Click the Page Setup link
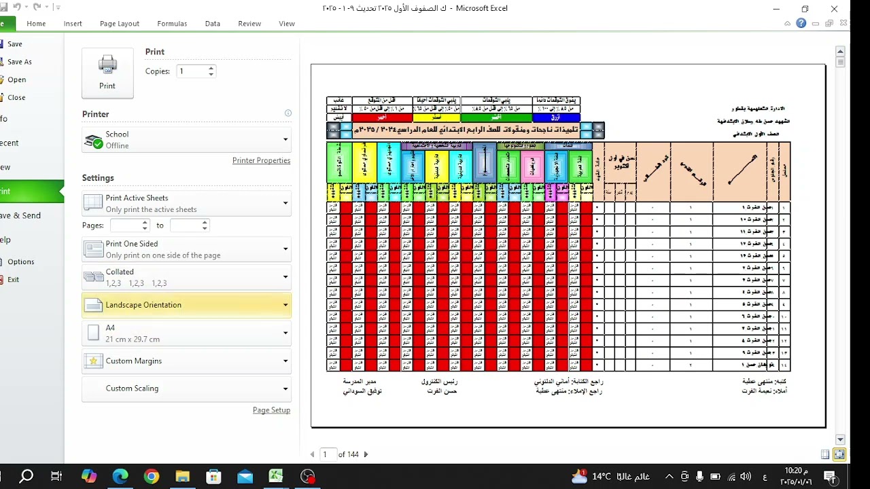Image resolution: width=870 pixels, height=489 pixels. coord(271,410)
